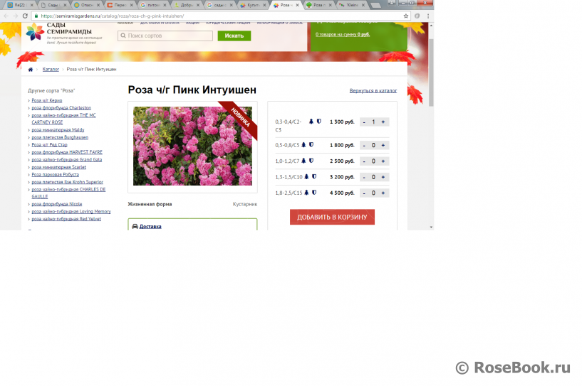582x386 pixels.
Task: Click the home icon in breadcrumbs
Action: [31, 69]
